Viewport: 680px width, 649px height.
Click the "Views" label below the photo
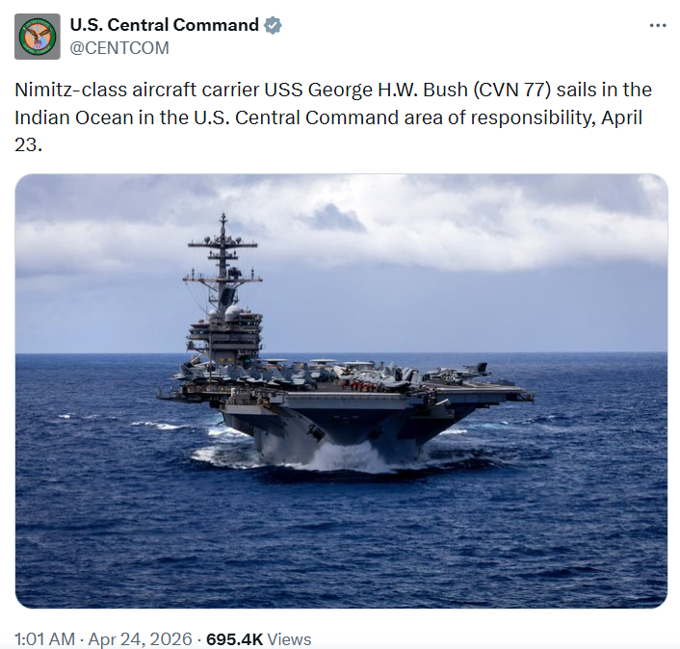pyautogui.click(x=289, y=638)
